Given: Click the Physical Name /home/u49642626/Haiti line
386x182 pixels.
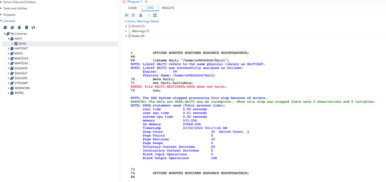Looking at the screenshot, I should [179, 75].
